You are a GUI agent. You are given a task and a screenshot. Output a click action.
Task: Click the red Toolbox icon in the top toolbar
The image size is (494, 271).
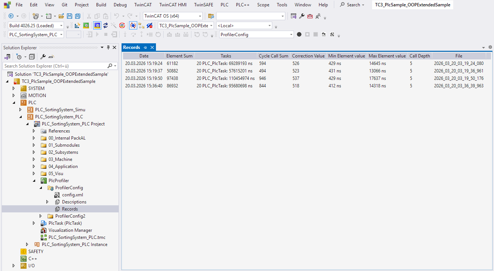[x=310, y=16]
